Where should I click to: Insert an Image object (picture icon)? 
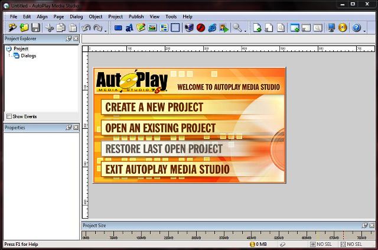coord(152,28)
